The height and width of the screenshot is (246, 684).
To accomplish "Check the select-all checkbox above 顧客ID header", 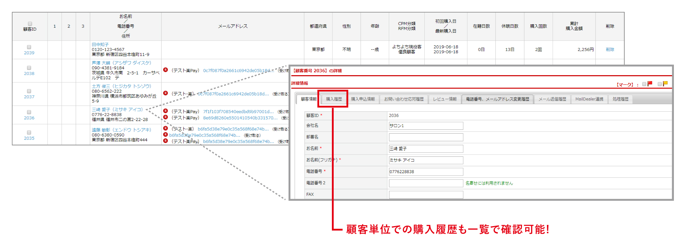I will pyautogui.click(x=30, y=24).
